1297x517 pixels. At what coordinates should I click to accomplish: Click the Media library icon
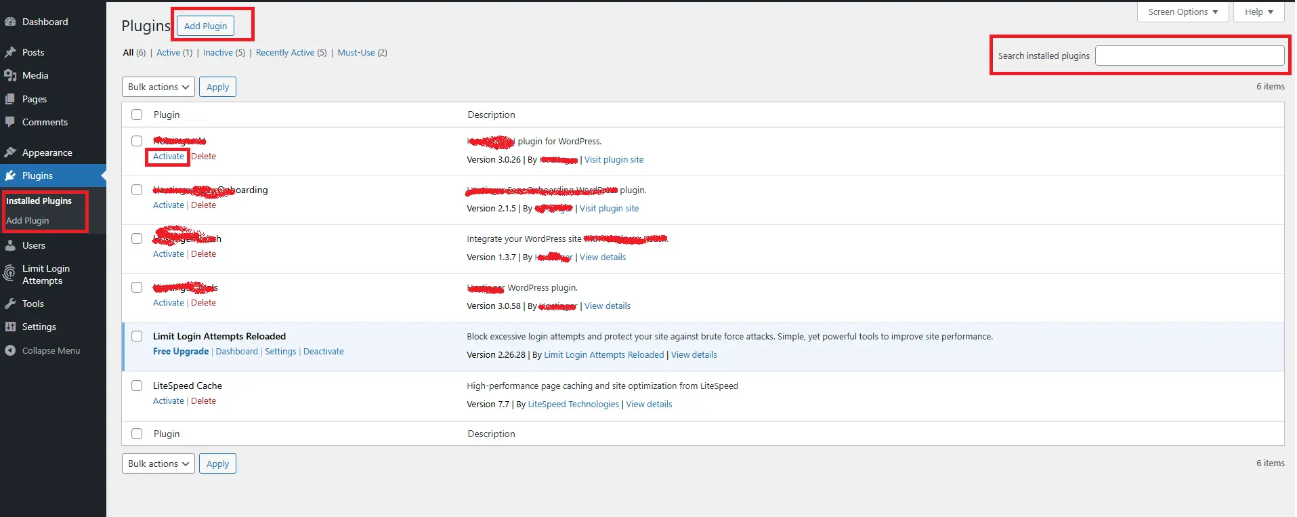tap(10, 75)
